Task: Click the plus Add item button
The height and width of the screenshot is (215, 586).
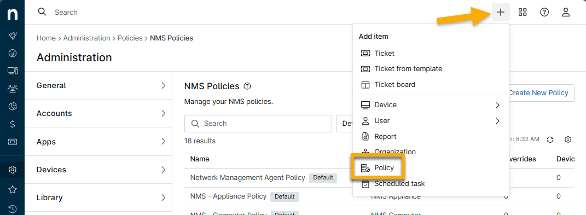Action: [x=501, y=13]
